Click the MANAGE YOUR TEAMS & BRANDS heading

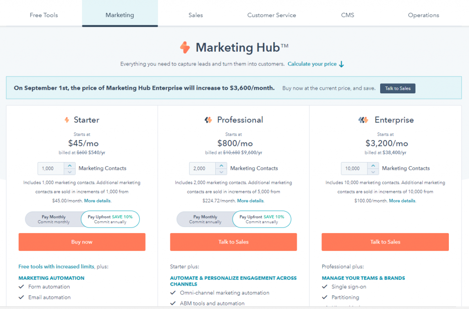(363, 278)
